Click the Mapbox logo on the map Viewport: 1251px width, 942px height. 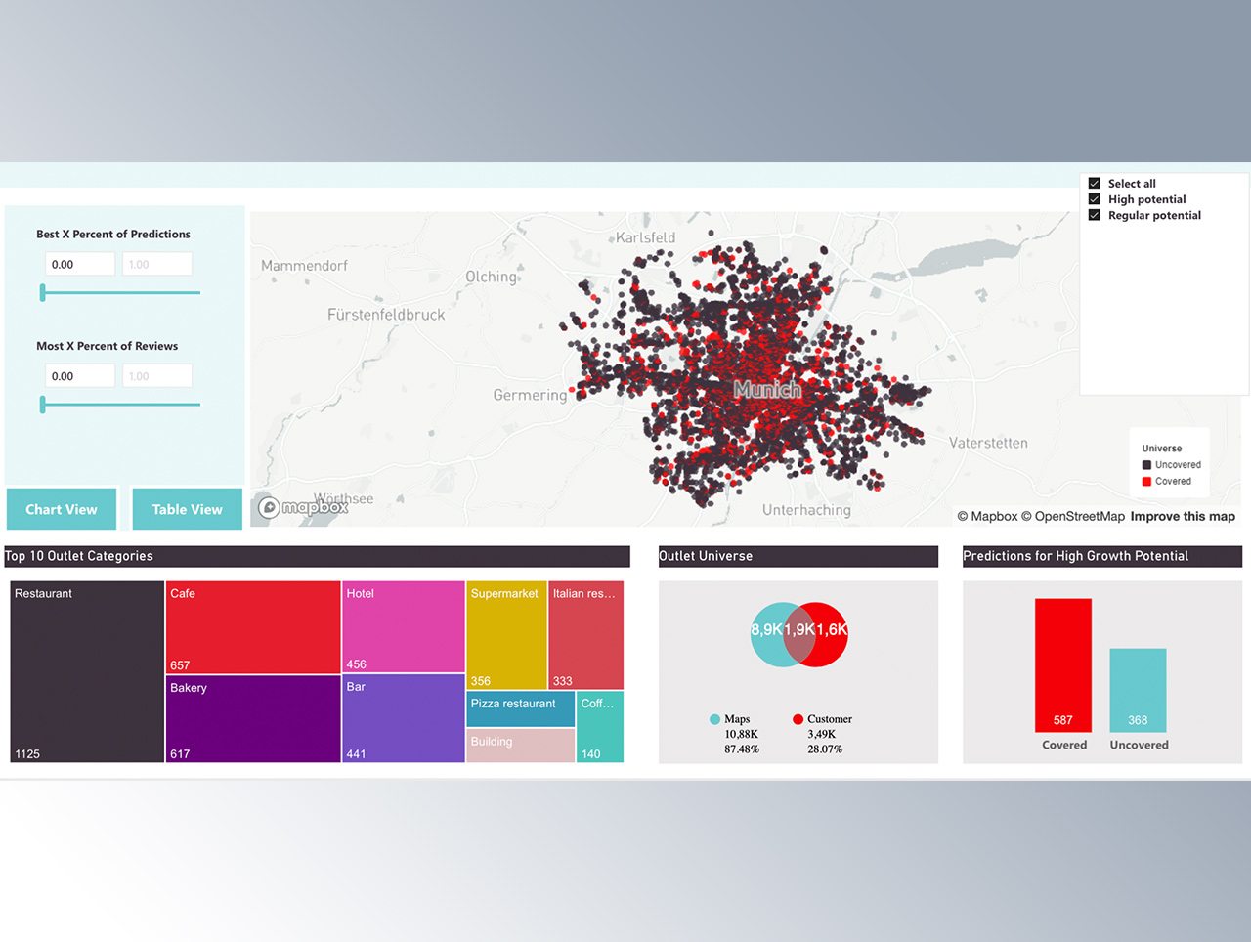click(302, 507)
